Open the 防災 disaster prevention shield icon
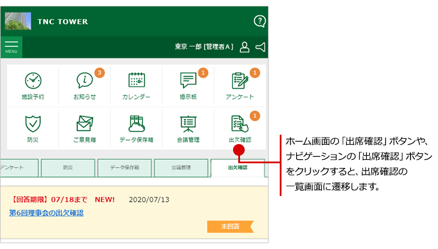 coord(33,128)
